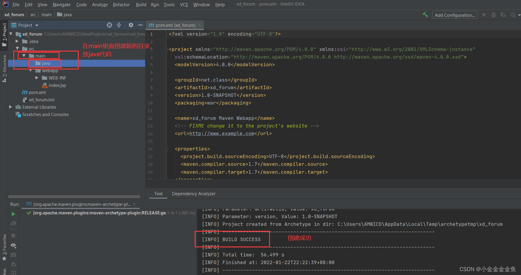This screenshot has width=521, height=275.
Task: Open the run configurations dropdown arrow in the toolbar
Action: point(519,15)
